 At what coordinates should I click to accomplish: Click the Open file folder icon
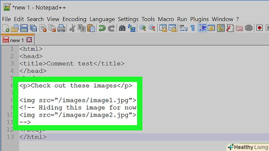coord(15,28)
